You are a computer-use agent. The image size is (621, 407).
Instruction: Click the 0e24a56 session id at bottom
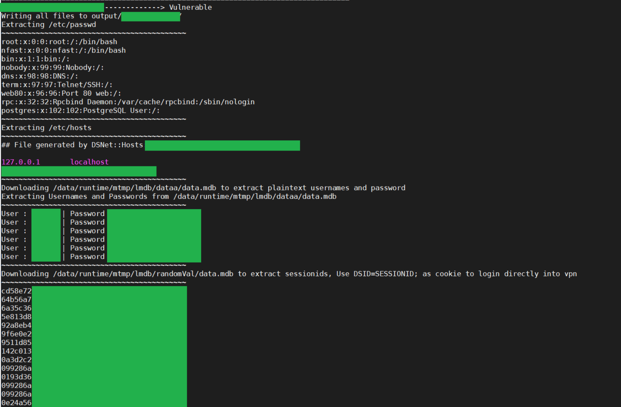point(16,402)
